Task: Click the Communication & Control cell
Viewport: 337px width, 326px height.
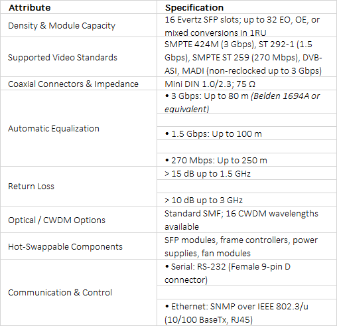Action: tap(78, 293)
